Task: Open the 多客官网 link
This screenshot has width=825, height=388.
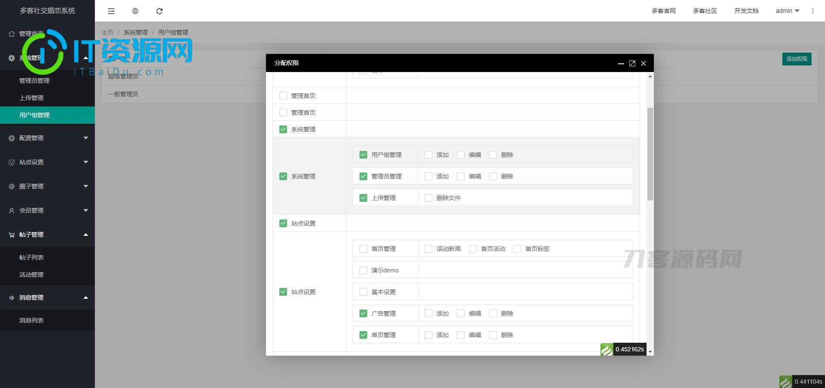Action: tap(663, 11)
